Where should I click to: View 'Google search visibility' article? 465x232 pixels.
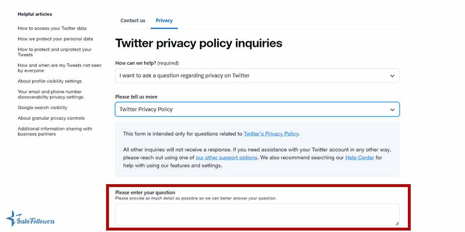tap(43, 108)
